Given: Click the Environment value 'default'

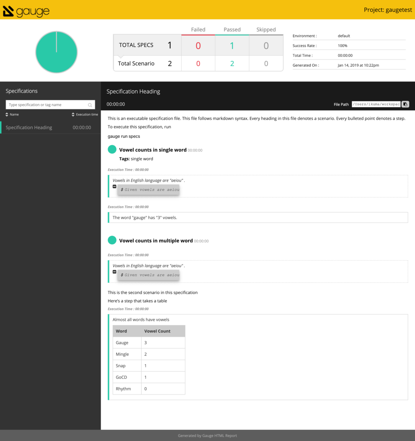Looking at the screenshot, I should [344, 36].
